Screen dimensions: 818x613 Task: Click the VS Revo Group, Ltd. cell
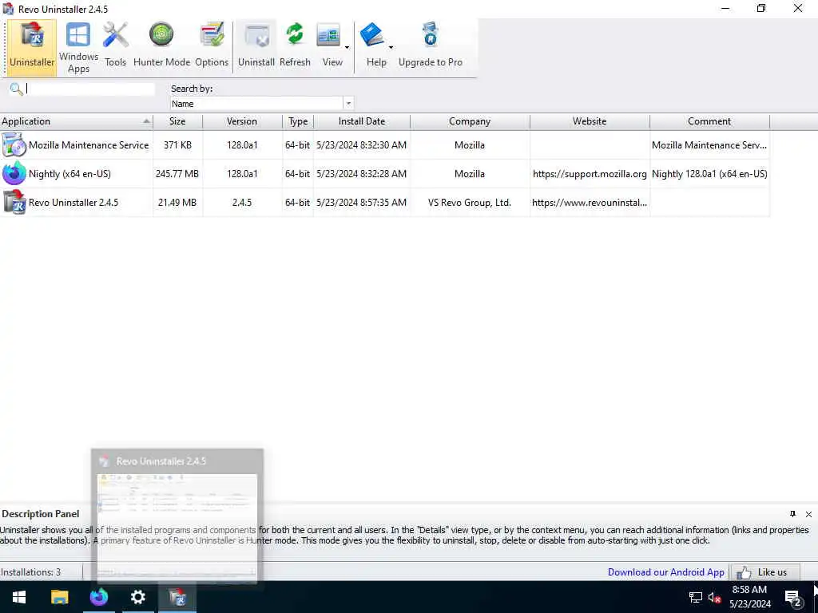pyautogui.click(x=470, y=202)
